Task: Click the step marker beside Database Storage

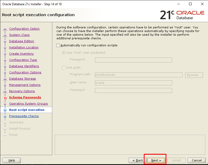Action: point(5,79)
